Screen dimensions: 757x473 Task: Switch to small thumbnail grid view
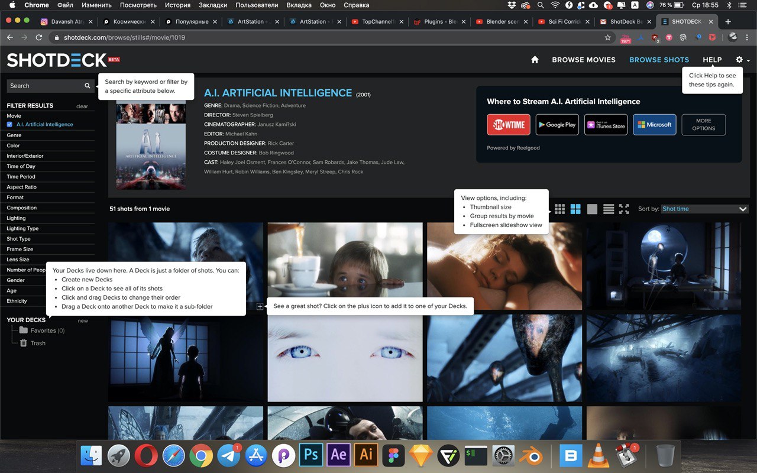click(x=559, y=209)
